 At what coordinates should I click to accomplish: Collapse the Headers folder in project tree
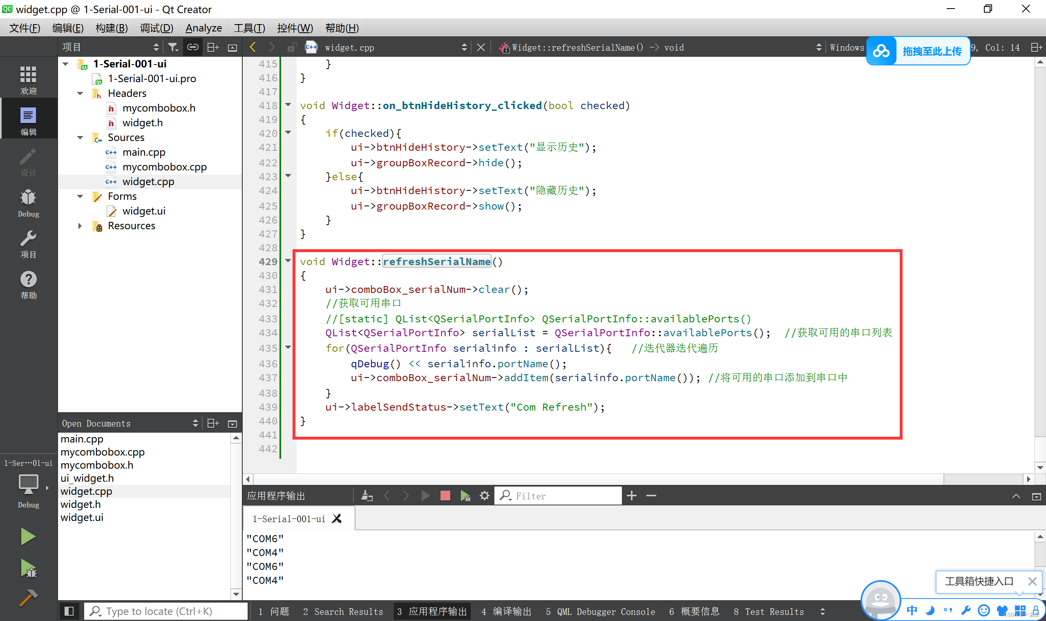(80, 93)
